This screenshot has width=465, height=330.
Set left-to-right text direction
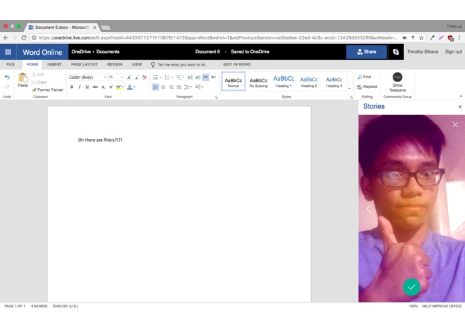pyautogui.click(x=205, y=77)
